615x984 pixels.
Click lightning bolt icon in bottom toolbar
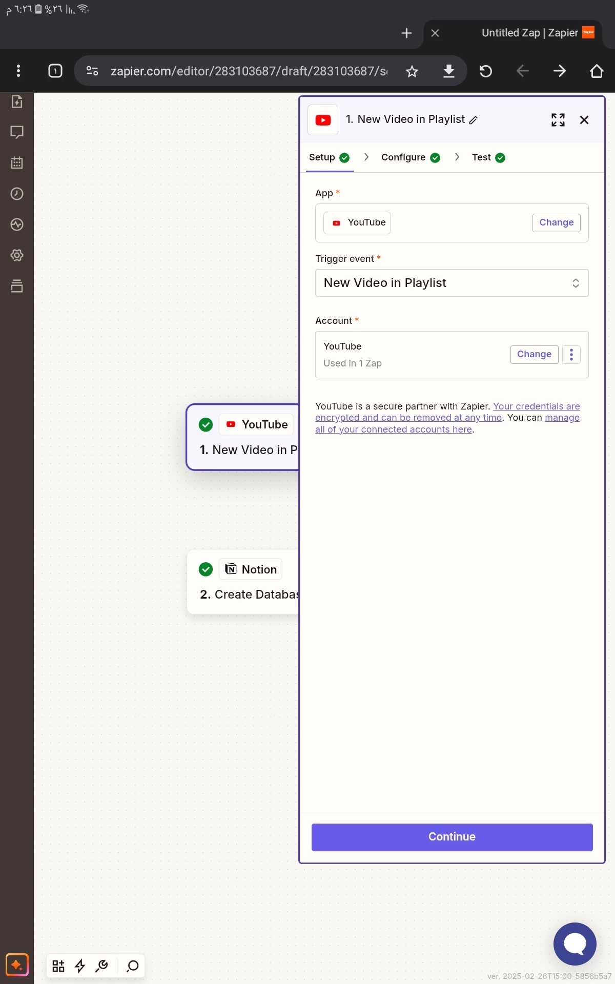click(80, 966)
